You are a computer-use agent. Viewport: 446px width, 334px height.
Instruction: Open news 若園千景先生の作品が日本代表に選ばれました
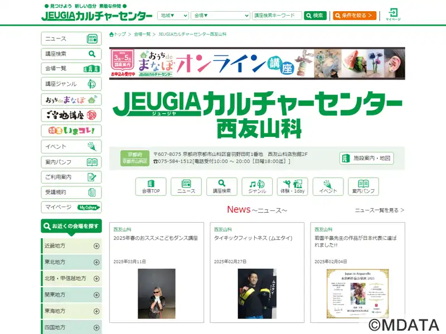355,242
